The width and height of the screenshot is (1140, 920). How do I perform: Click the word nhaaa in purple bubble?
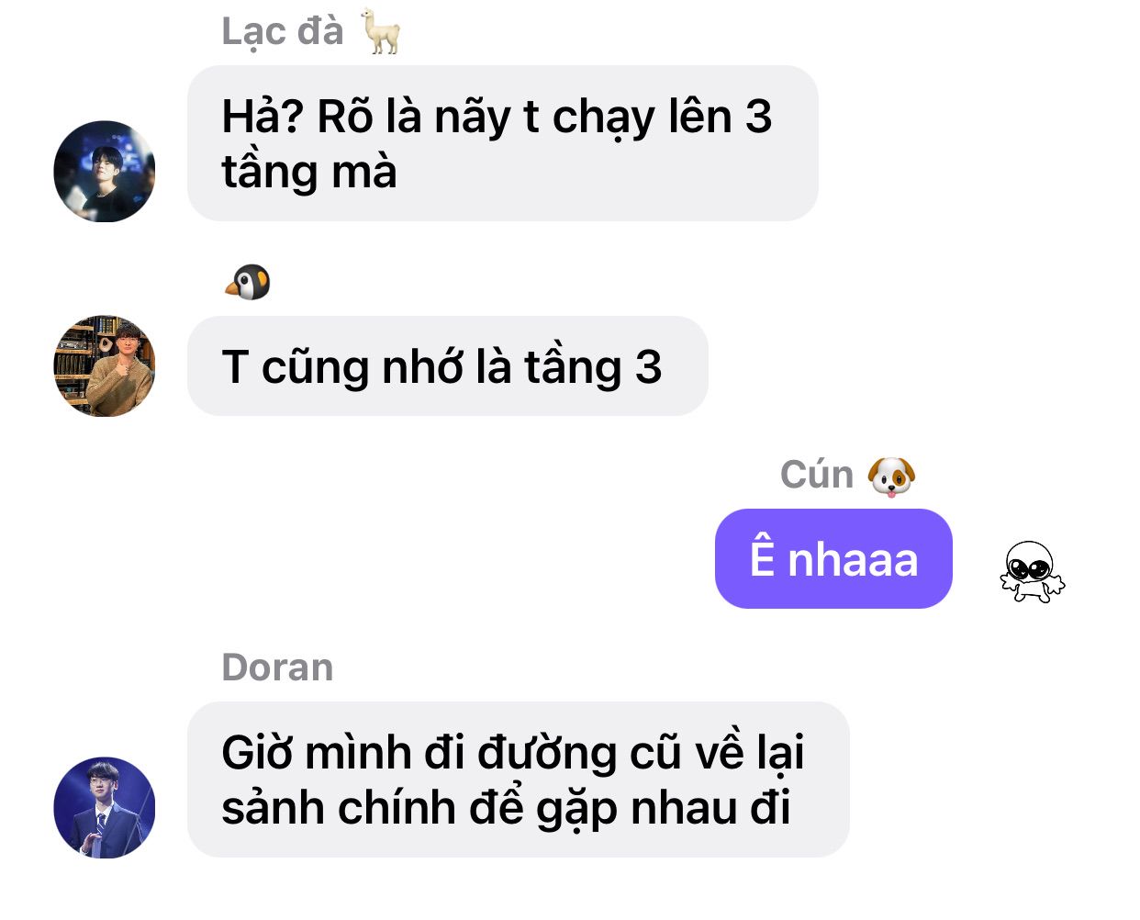pyautogui.click(x=853, y=559)
